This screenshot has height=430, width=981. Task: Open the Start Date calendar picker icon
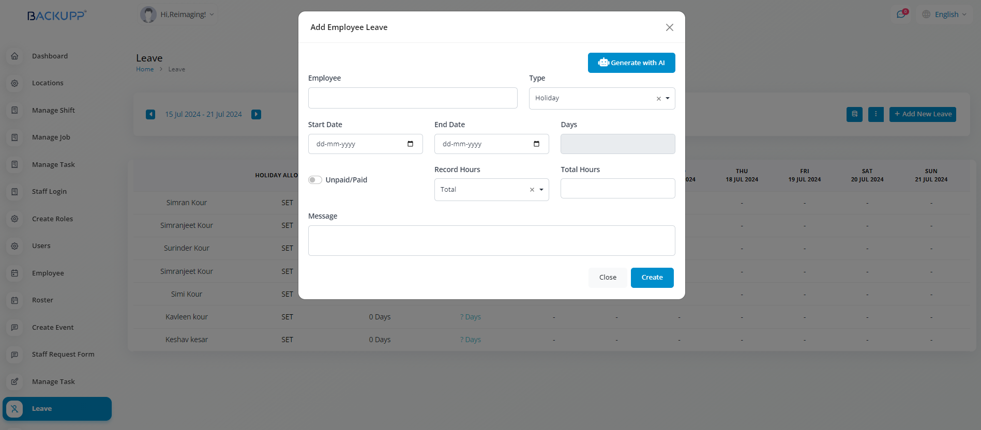(410, 144)
